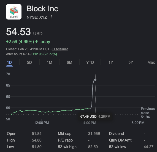Click the Qtrly Div Amt label
Image resolution: width=157 pixels, height=152 pixels.
click(120, 140)
